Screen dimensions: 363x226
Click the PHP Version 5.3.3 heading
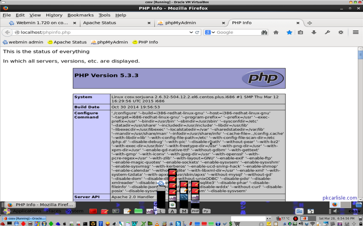click(106, 75)
